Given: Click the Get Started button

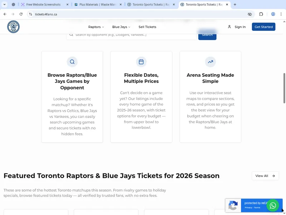Looking at the screenshot, I should tap(263, 27).
